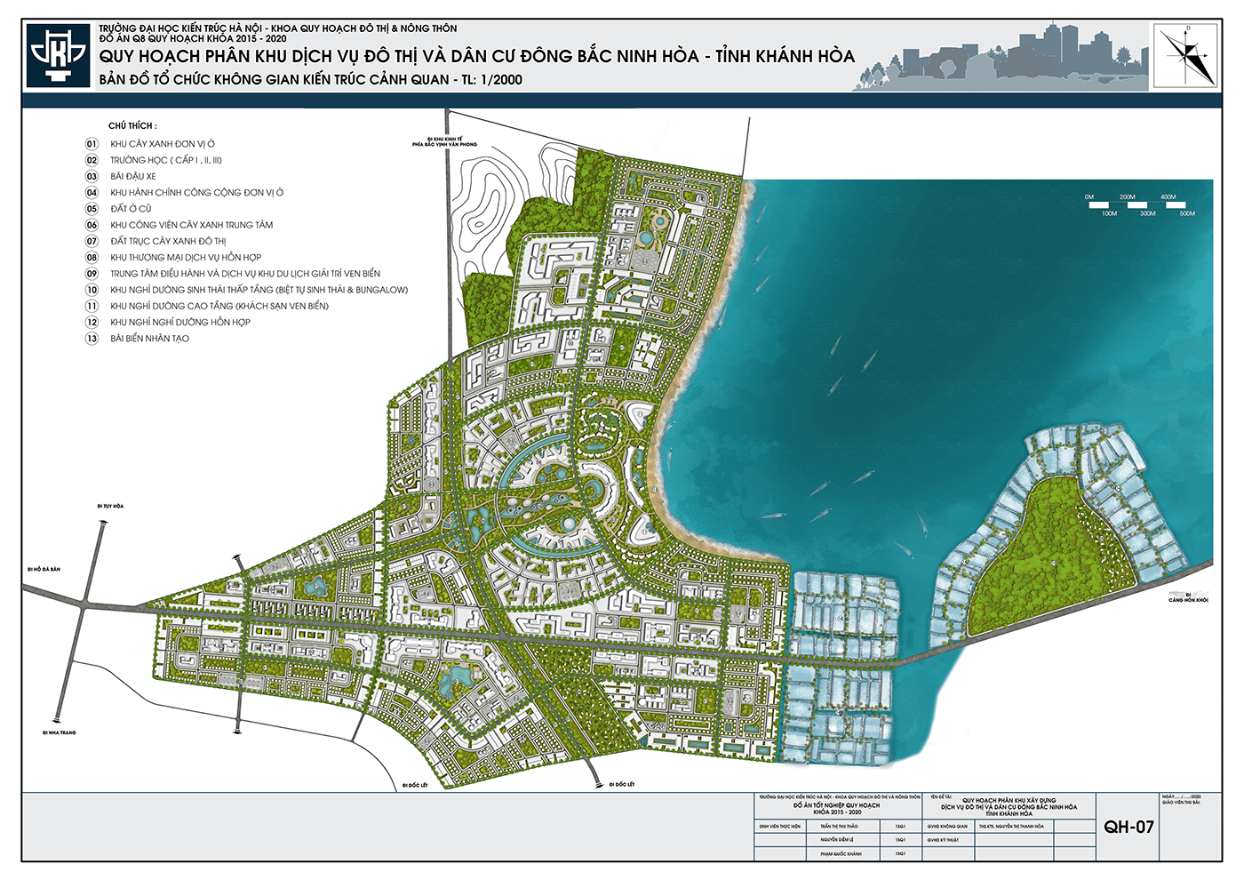Select legend number circle 13
1244x880 pixels.
92,339
